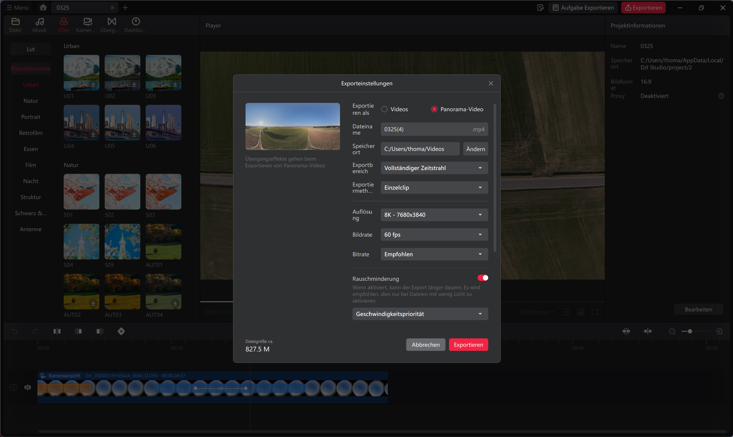Click the timeline zoom-in magnifier icon
The height and width of the screenshot is (437, 733).
click(x=720, y=331)
